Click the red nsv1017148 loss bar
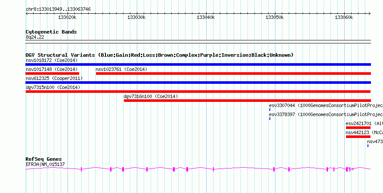The image size is (383, 193). click(x=52, y=74)
